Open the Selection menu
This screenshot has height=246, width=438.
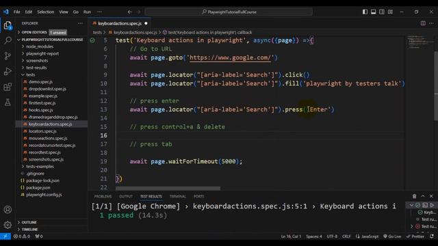coord(46,12)
